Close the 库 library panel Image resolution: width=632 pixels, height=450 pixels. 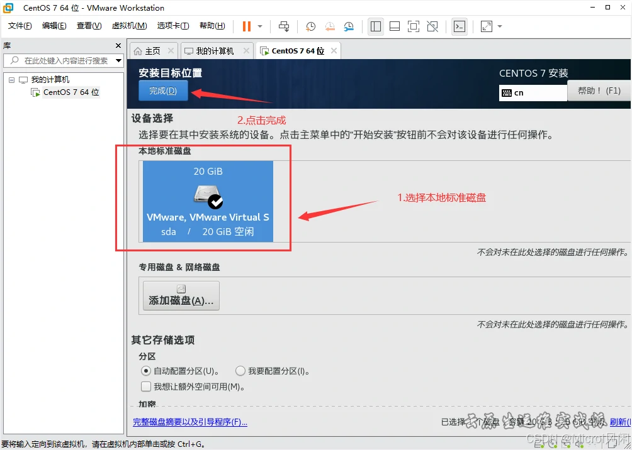118,45
